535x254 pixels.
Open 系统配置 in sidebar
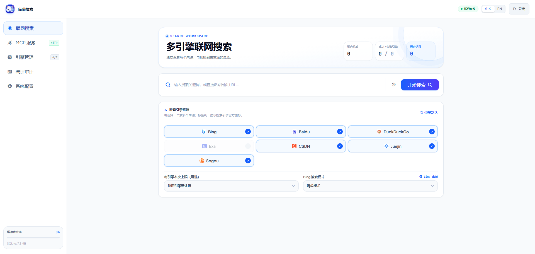33,86
